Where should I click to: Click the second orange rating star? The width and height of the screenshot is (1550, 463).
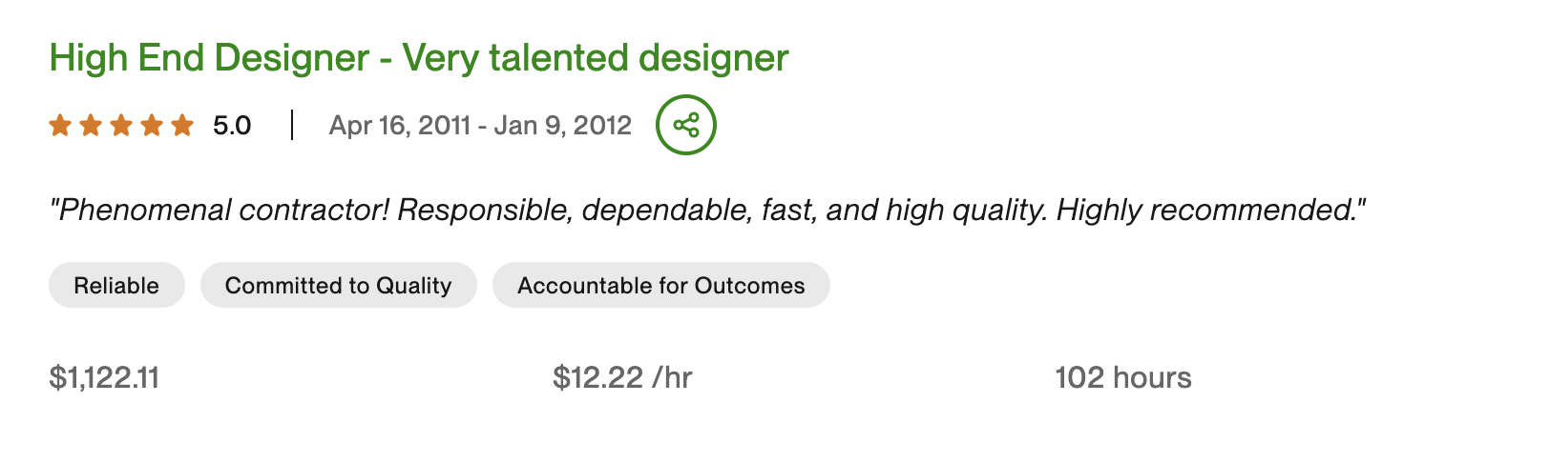click(91, 125)
